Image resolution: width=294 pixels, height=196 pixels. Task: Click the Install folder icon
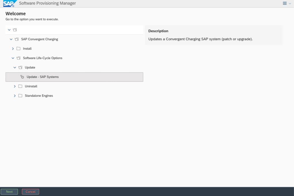(18, 48)
